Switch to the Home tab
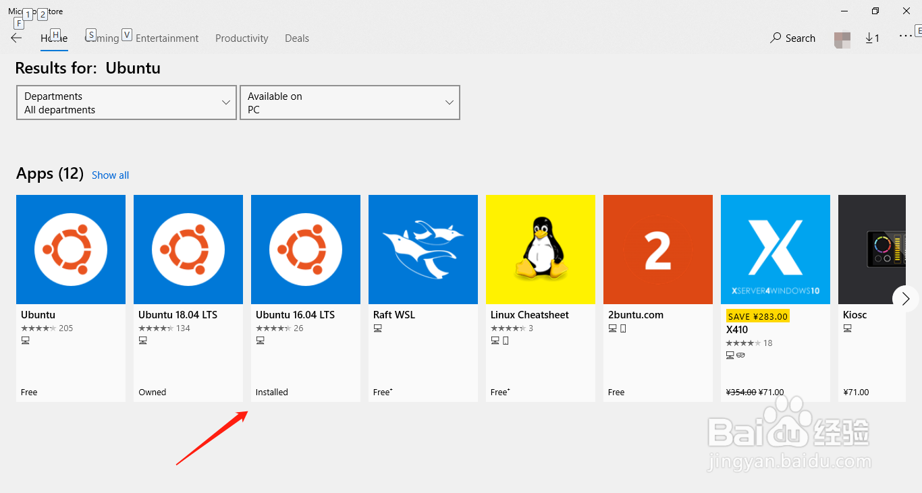Screen dimensions: 922x493 click(54, 38)
